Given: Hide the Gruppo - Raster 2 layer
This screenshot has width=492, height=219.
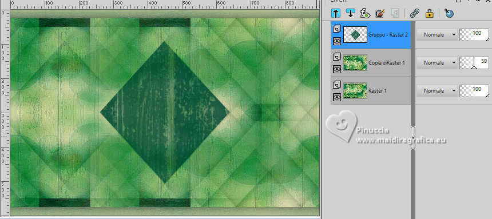Looking at the screenshot, I should 337,41.
